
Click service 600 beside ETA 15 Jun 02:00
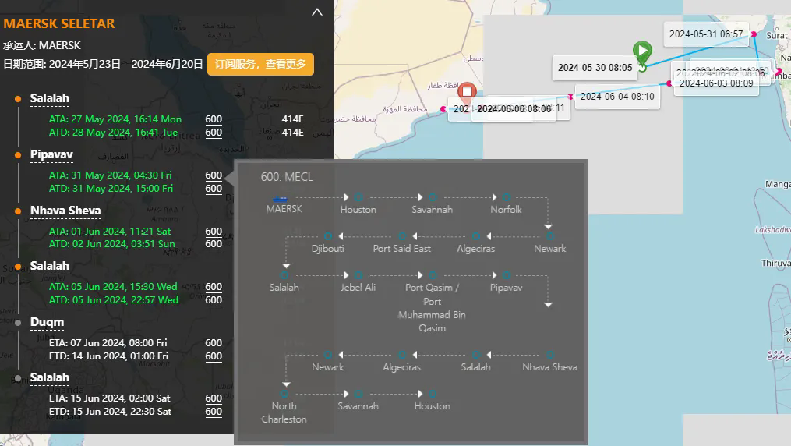click(x=214, y=398)
